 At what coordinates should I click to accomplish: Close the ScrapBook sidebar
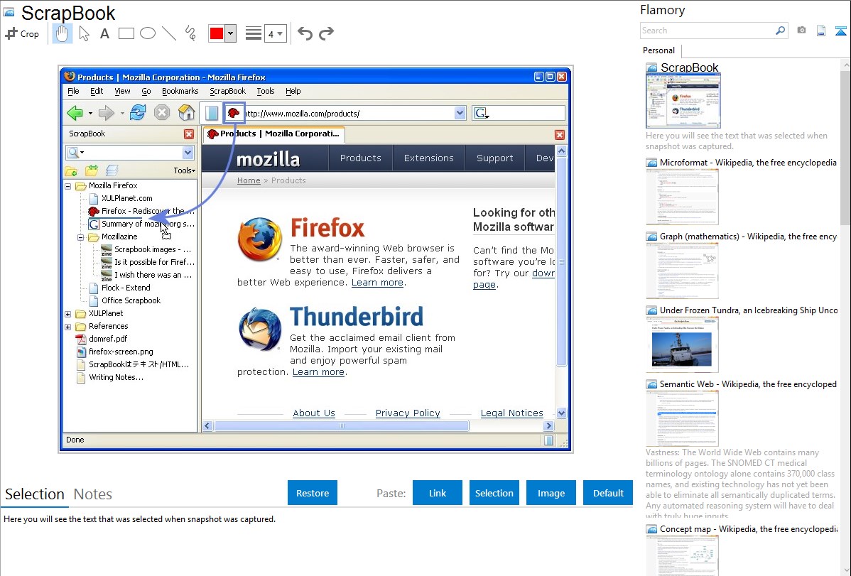click(189, 134)
